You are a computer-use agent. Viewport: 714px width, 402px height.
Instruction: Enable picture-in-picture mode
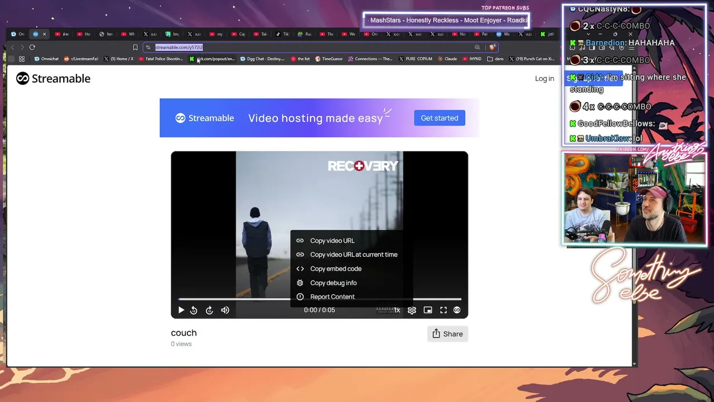pos(428,310)
